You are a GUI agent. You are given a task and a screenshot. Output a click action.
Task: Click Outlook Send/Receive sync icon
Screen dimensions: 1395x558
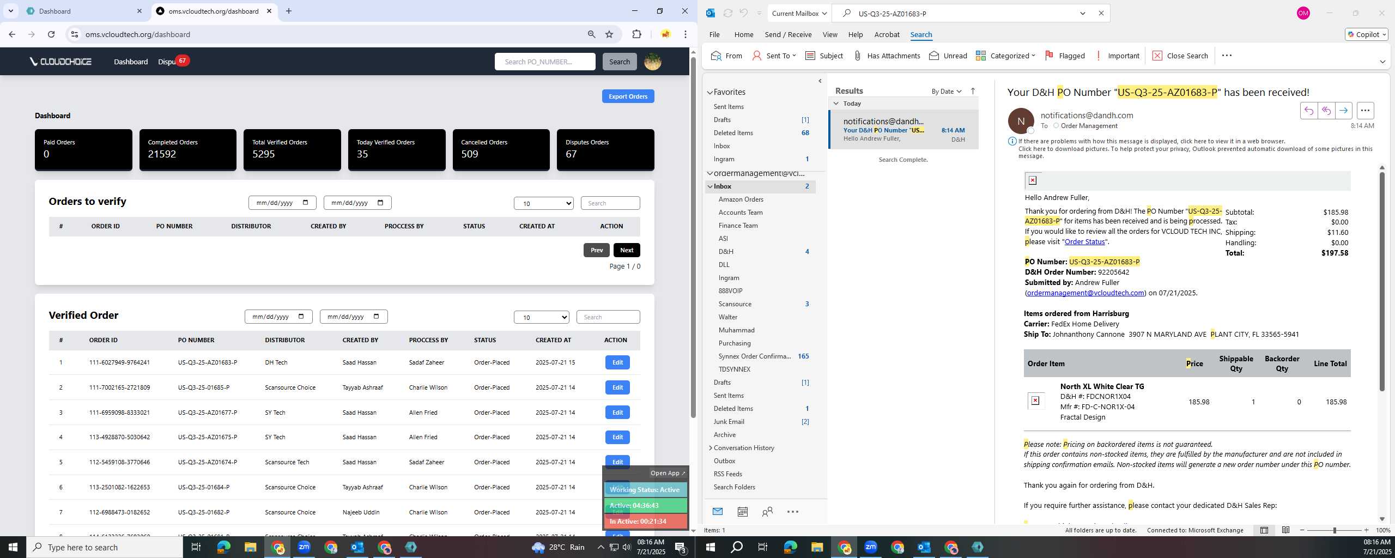pos(727,13)
